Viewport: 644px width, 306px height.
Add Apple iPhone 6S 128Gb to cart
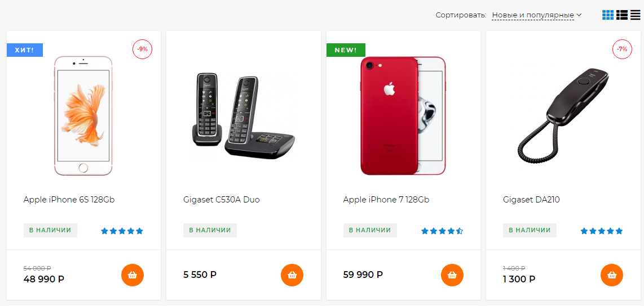(x=133, y=275)
